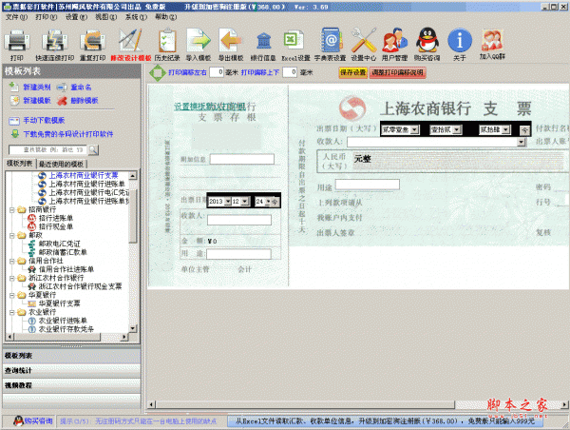Collapse the 华夏银行 tree node

coord(11,295)
